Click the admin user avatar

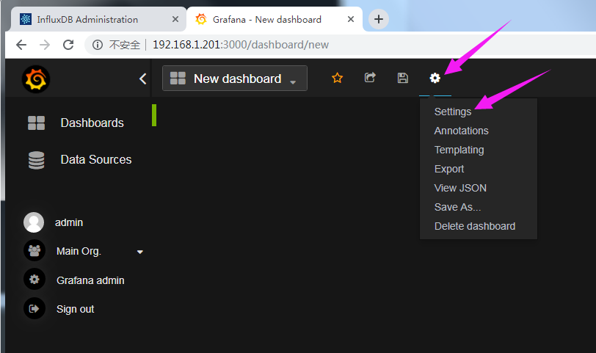pos(34,222)
